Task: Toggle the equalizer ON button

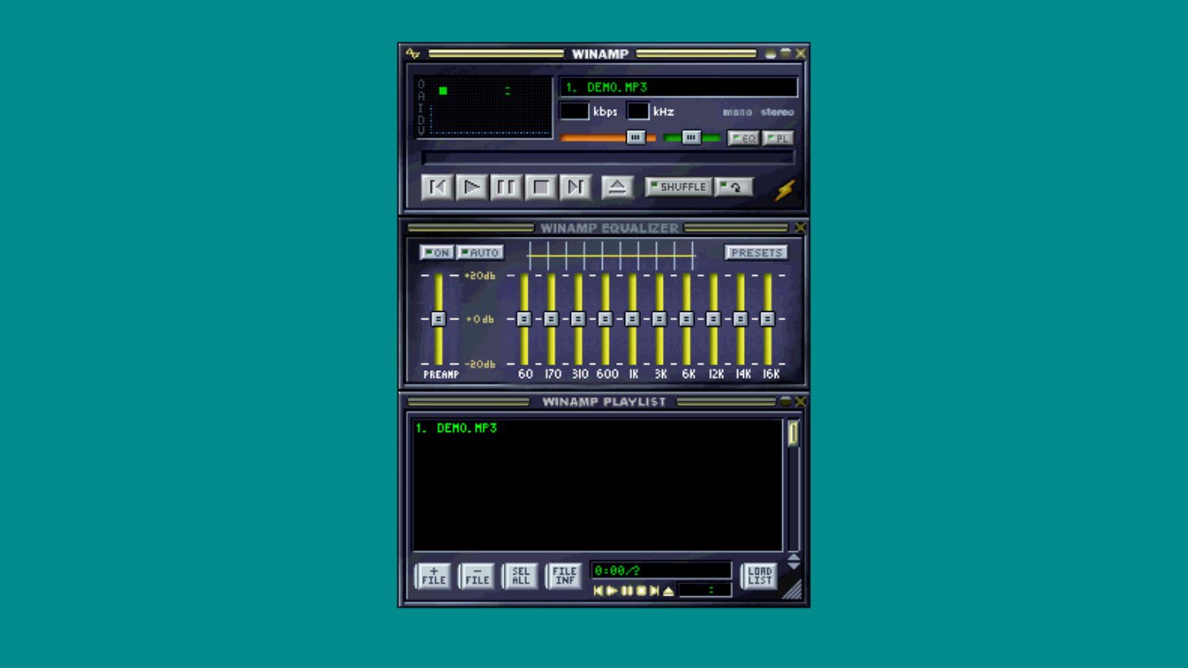Action: tap(437, 253)
